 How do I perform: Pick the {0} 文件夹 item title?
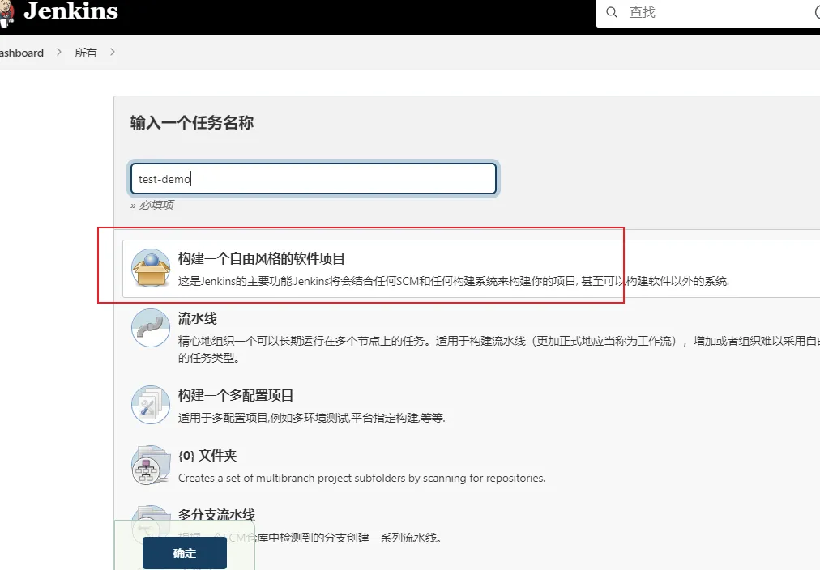(207, 456)
